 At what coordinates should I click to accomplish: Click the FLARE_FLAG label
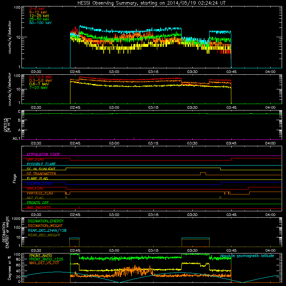click(x=37, y=178)
